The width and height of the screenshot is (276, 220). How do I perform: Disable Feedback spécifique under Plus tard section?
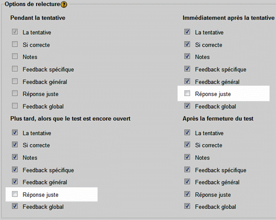click(15, 170)
